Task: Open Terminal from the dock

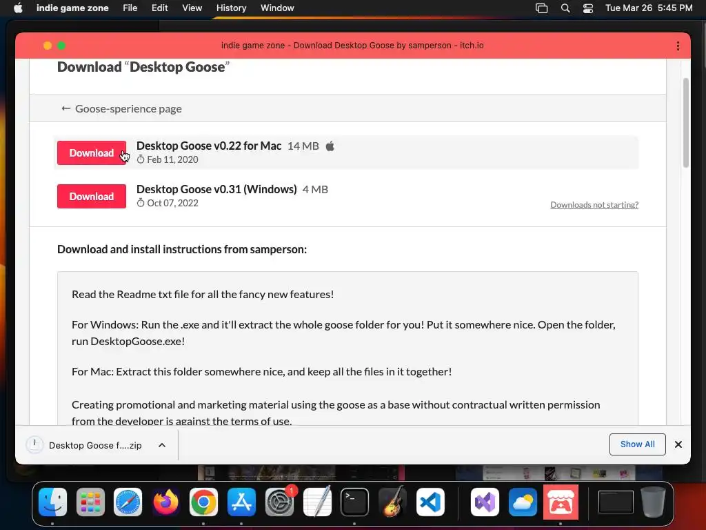Action: (354, 502)
